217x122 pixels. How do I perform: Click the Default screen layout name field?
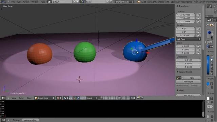pyautogui.click(x=62, y=2)
